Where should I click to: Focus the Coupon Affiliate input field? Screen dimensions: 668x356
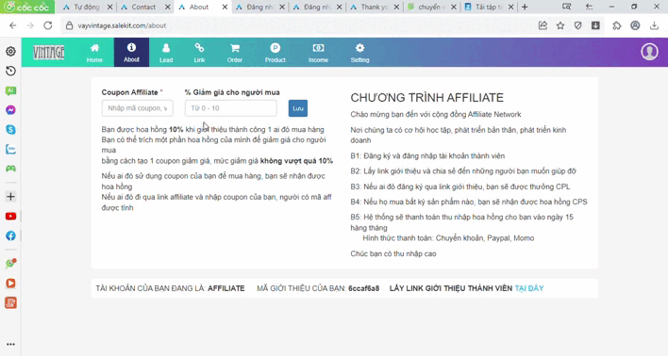click(137, 108)
